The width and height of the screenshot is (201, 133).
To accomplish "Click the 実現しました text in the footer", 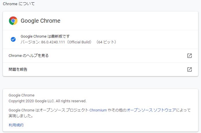I will tap(21, 116).
